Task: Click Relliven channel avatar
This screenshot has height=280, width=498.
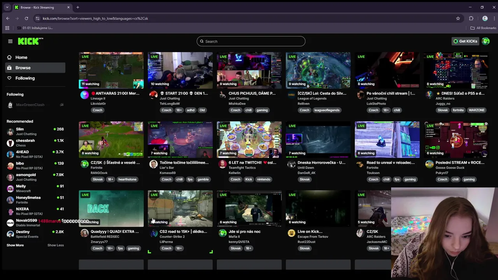Action: [x=291, y=94]
